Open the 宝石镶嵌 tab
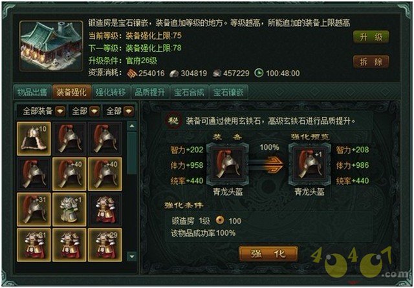 coord(228,92)
